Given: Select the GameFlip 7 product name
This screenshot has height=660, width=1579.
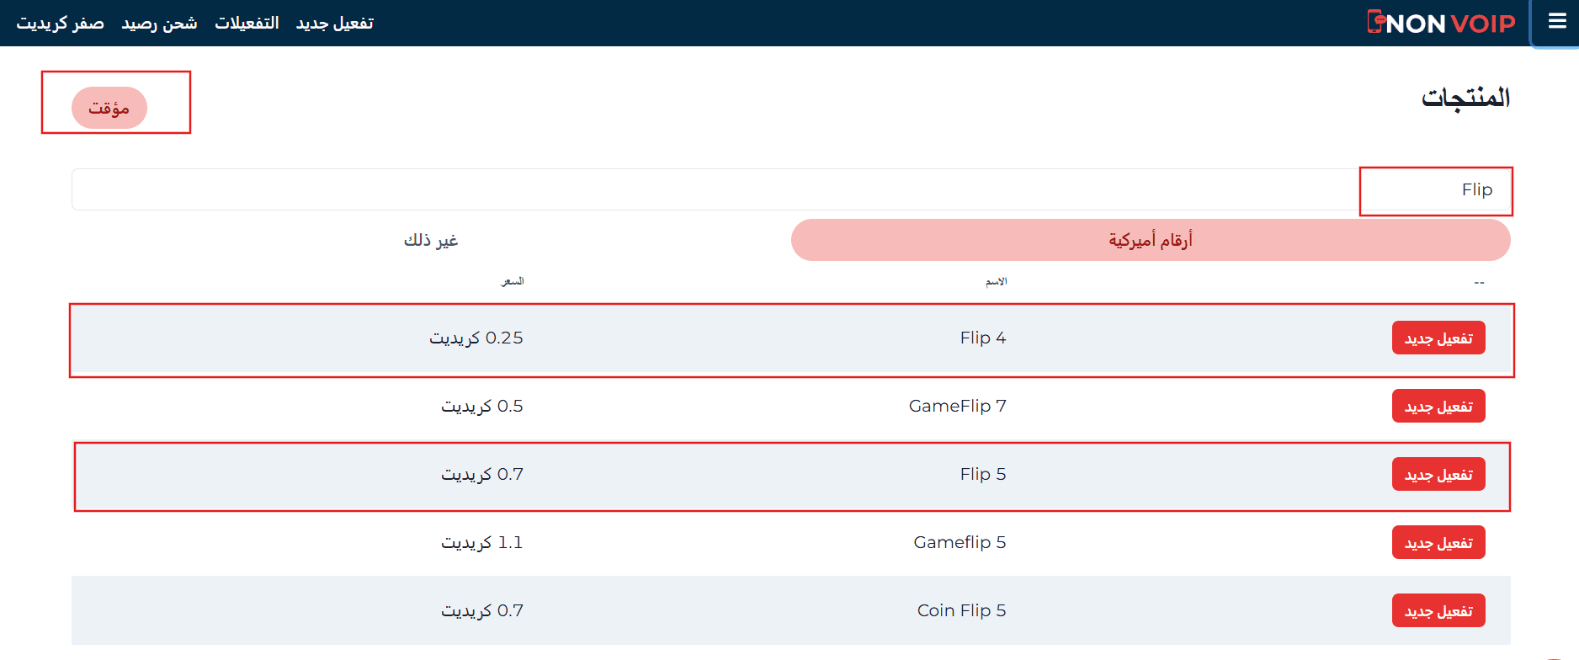Looking at the screenshot, I should click(x=958, y=406).
